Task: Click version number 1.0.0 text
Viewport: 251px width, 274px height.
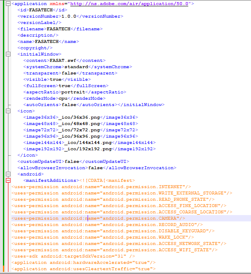Action: pyautogui.click(x=69, y=16)
